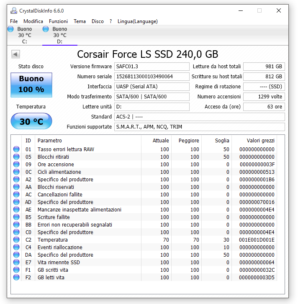The width and height of the screenshot is (298, 304).
Task: Click the Valori grezzi column header
Action: click(254, 141)
